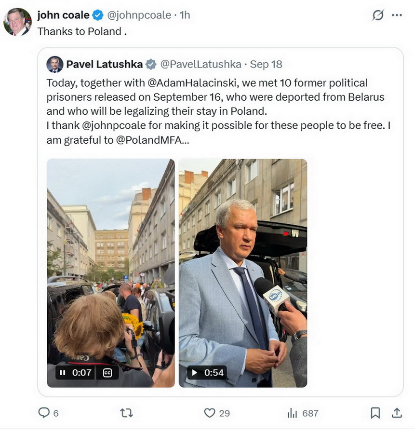Open Grok explain icon beside more menu
This screenshot has width=414, height=434.
pos(378,15)
